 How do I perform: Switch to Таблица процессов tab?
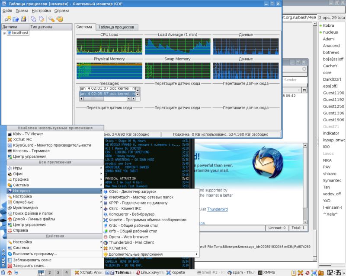[117, 27]
